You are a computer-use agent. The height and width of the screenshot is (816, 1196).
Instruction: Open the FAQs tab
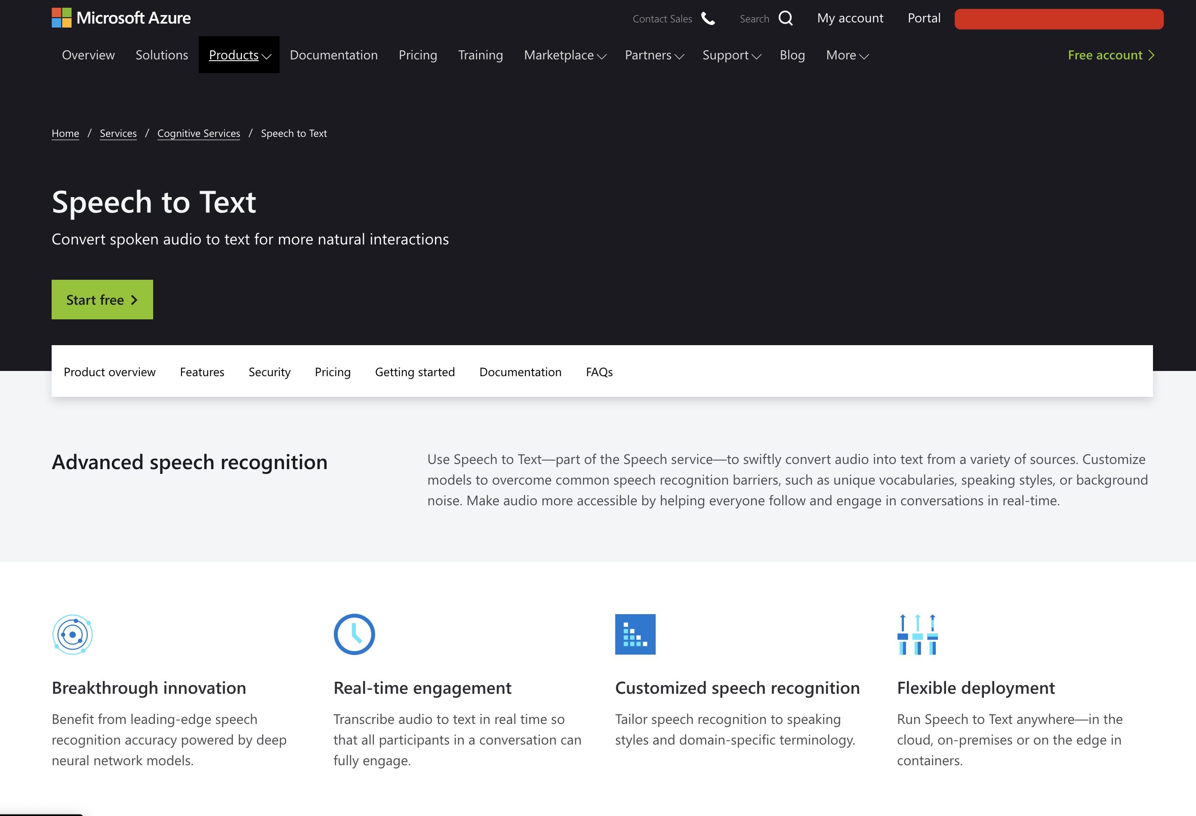point(599,372)
